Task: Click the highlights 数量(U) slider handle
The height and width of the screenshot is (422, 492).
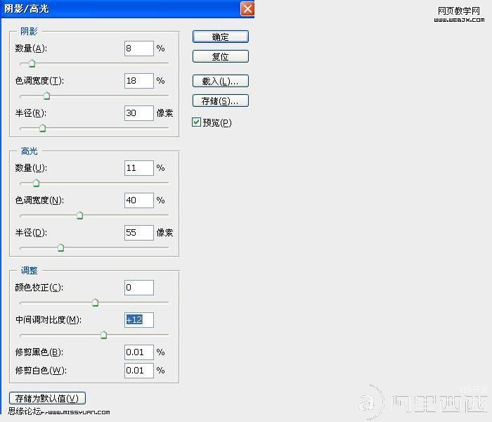Action: click(x=36, y=183)
